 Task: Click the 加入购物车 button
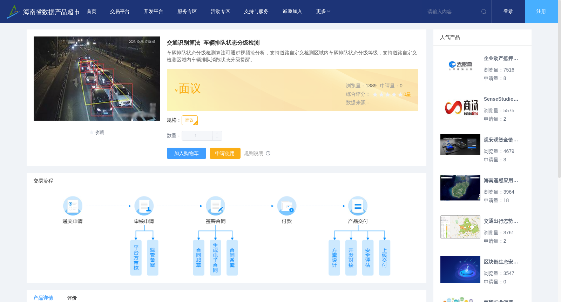pyautogui.click(x=187, y=153)
